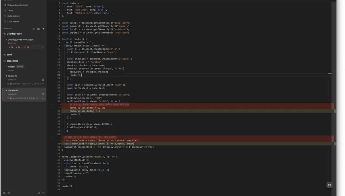Collapse the sidebar with panel toggle icon
This screenshot has width=345, height=196.
43,193
